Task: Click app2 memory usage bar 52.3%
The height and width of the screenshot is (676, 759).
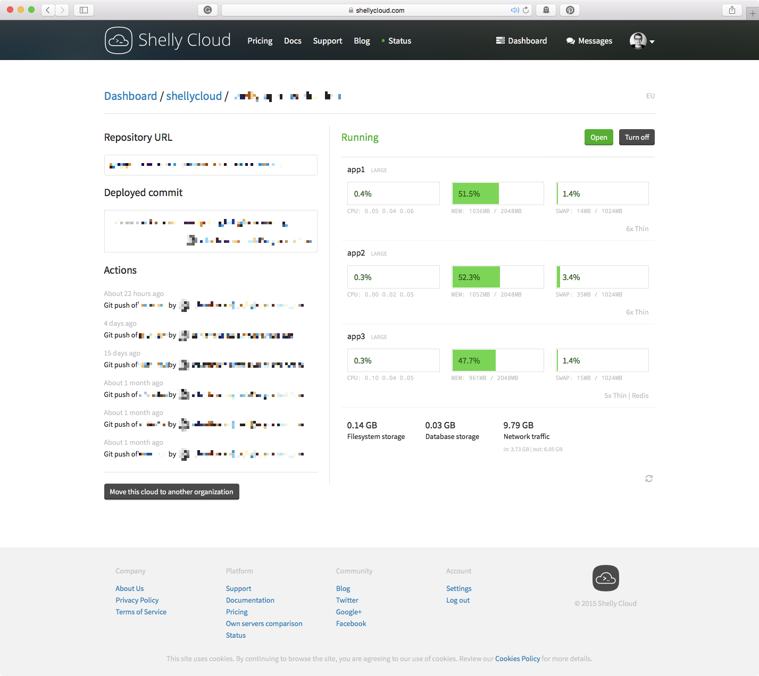Action: 498,277
